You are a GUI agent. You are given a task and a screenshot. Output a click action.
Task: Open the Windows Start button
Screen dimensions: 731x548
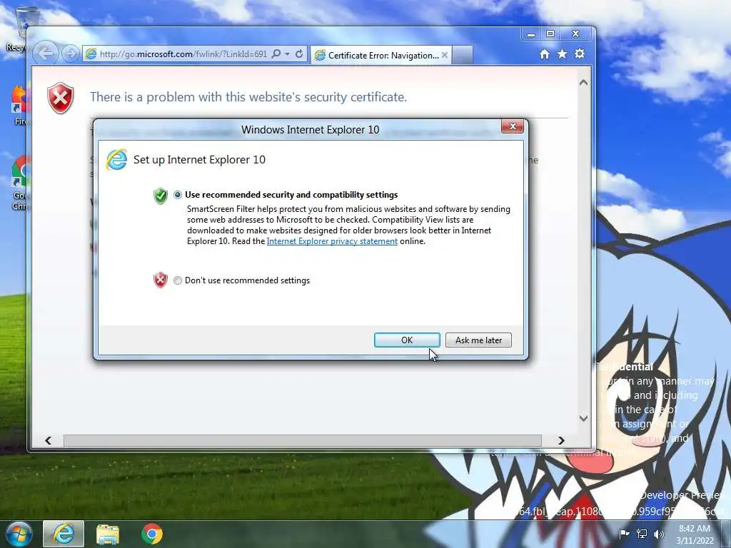tap(19, 534)
